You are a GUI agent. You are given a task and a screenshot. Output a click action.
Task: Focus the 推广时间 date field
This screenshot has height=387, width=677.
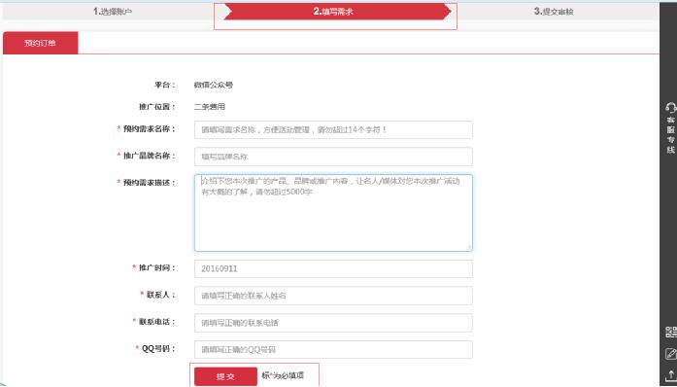click(x=333, y=269)
